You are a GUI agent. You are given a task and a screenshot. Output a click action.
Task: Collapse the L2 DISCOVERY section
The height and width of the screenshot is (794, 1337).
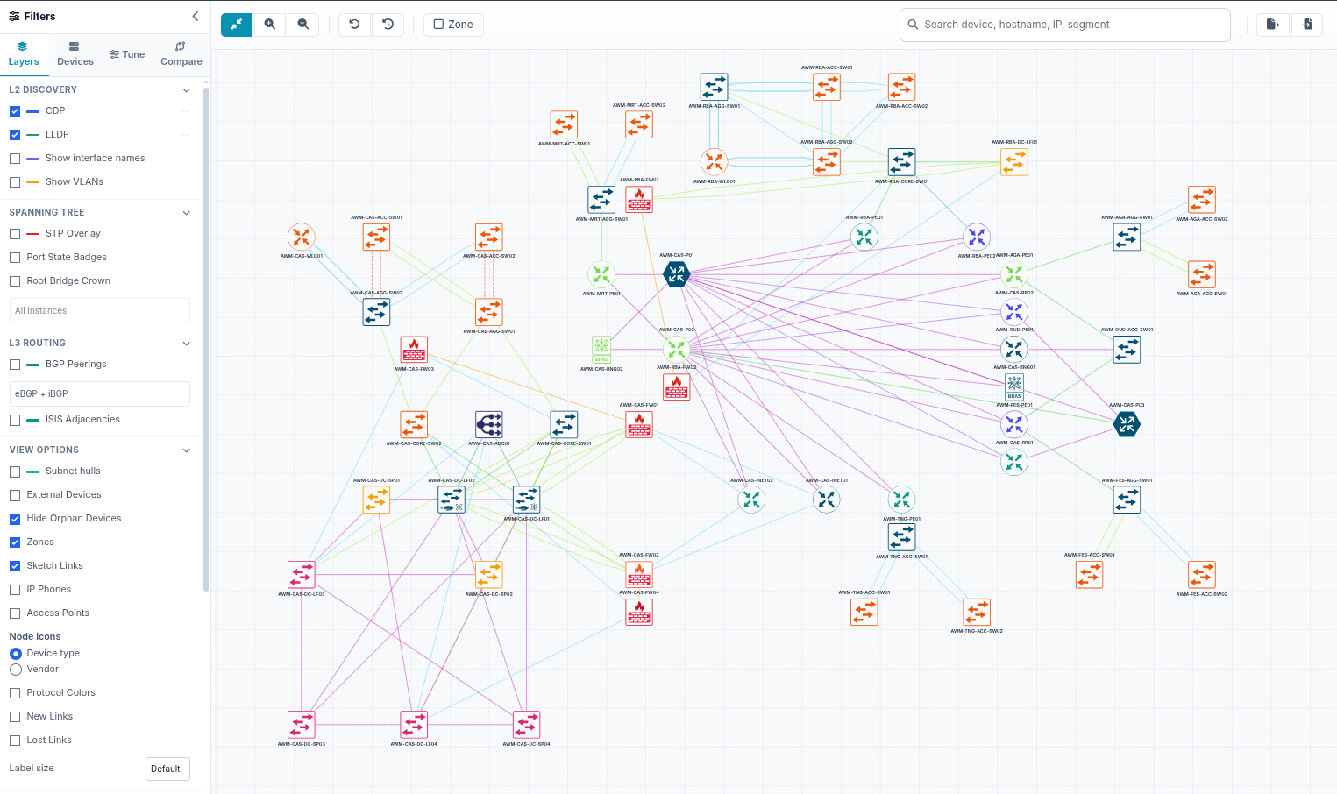coord(186,89)
